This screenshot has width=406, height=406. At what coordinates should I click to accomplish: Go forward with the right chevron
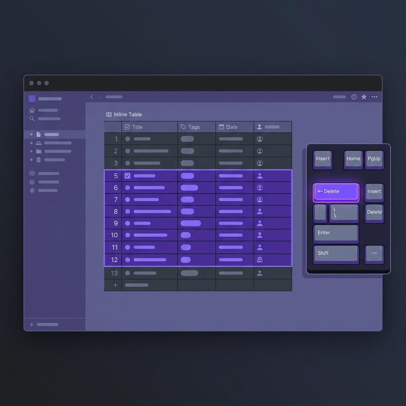pos(100,97)
